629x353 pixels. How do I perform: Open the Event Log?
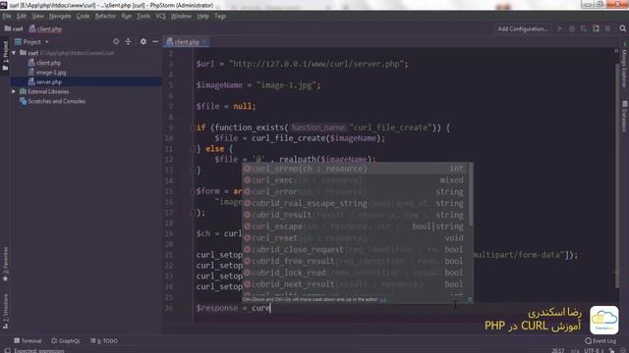[x=600, y=341]
